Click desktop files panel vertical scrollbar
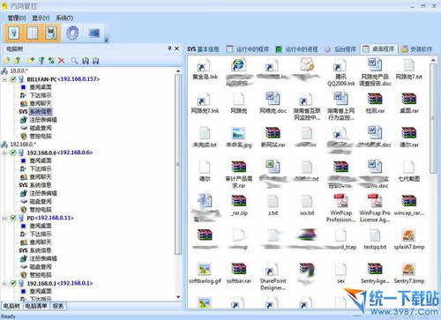 [x=433, y=119]
